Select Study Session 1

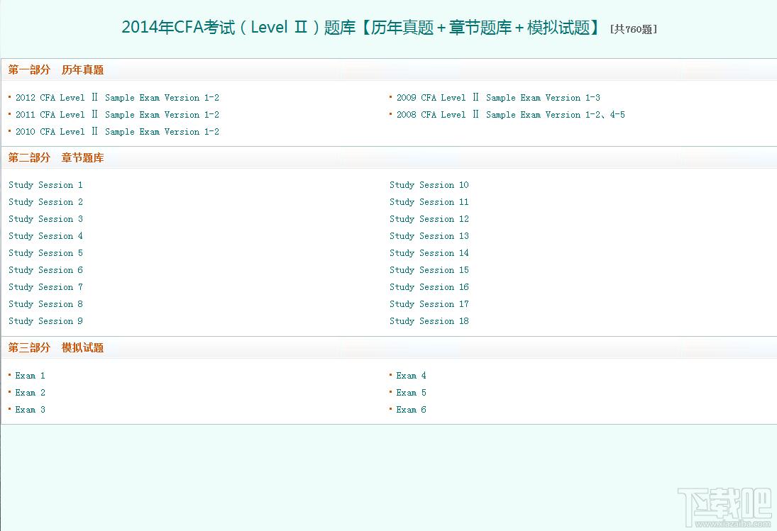click(x=45, y=184)
